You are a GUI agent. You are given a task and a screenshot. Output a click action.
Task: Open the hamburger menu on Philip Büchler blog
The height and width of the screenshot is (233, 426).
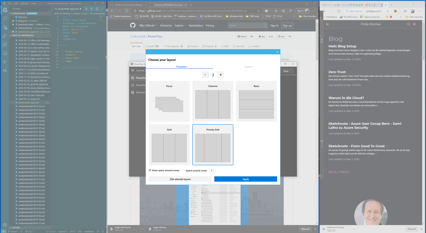click(x=327, y=24)
